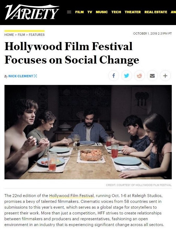Open the Film menu
Image resolution: width=176 pixels, height=230 pixels.
[x=79, y=12]
